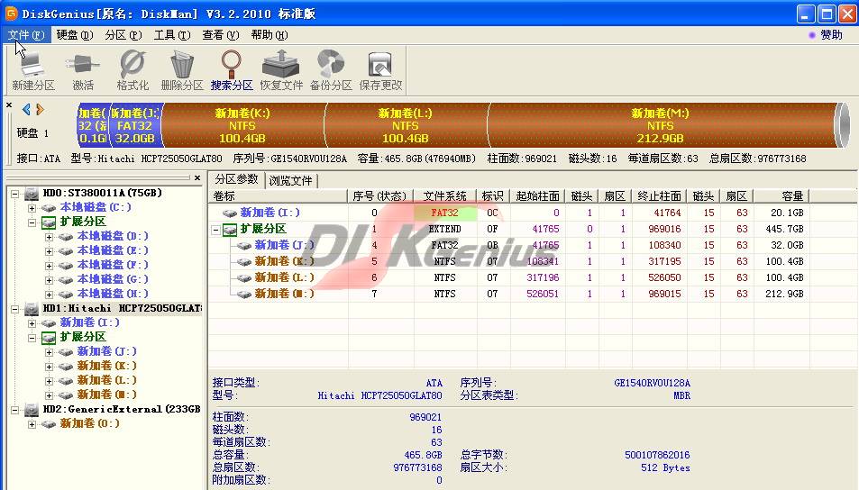This screenshot has height=490, width=859.
Task: Go to previous disk with blue left arrow
Action: pos(26,110)
